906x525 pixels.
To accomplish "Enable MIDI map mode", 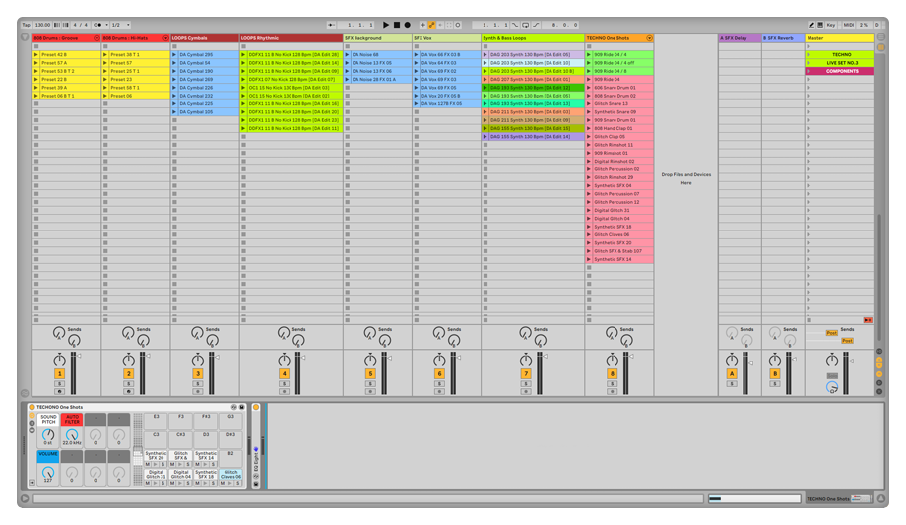I will tap(848, 25).
